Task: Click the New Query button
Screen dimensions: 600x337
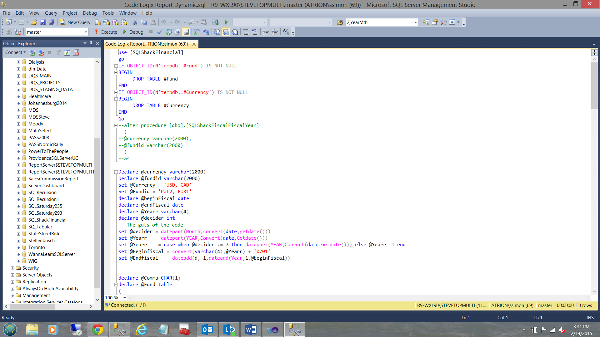Action: pos(75,22)
